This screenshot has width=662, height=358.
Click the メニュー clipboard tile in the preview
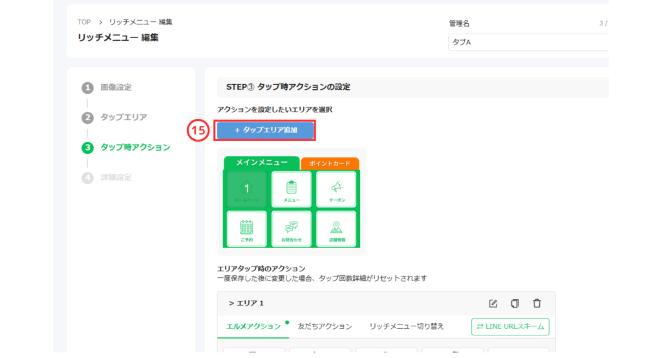(x=291, y=190)
